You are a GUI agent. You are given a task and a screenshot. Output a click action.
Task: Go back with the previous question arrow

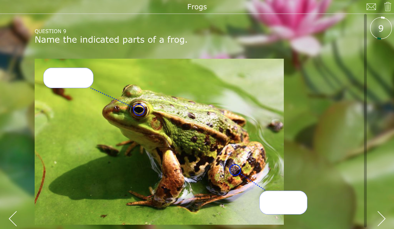[x=13, y=219]
